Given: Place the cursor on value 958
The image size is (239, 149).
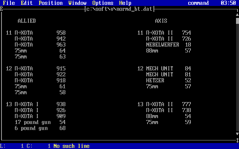Looking at the screenshot, I should [x=61, y=33].
